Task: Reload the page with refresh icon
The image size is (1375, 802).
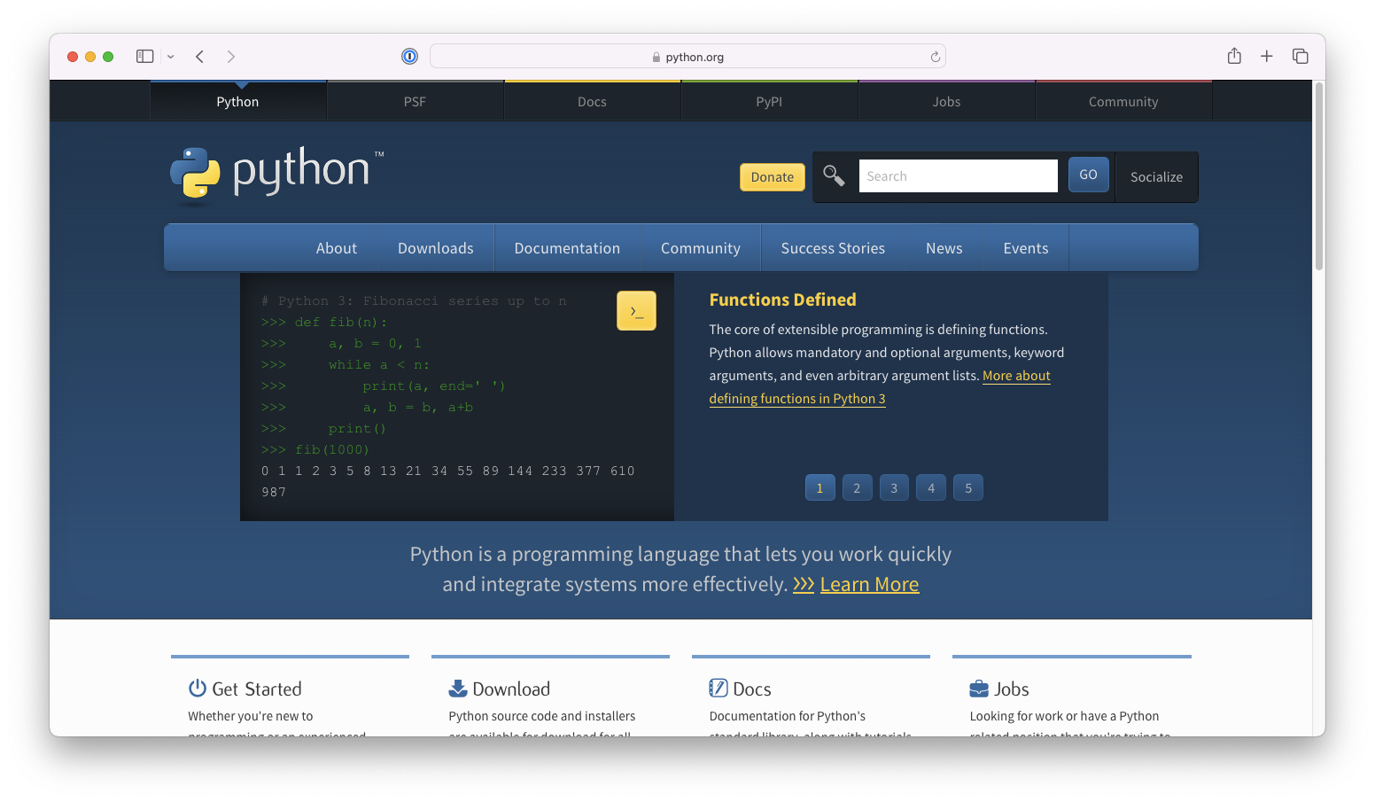Action: (x=935, y=57)
